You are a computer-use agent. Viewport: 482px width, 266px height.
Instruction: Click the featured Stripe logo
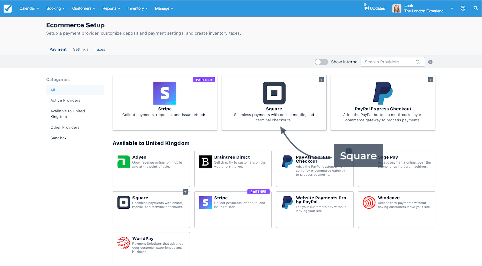coord(165,93)
